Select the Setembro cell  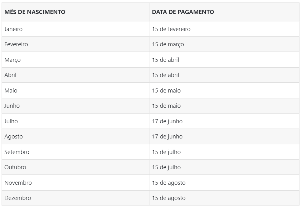17,152
